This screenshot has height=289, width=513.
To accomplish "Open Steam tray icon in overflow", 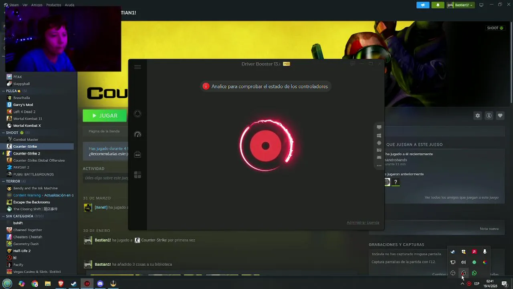I will pyautogui.click(x=453, y=252).
